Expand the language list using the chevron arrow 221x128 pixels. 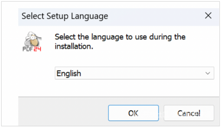pos(208,73)
